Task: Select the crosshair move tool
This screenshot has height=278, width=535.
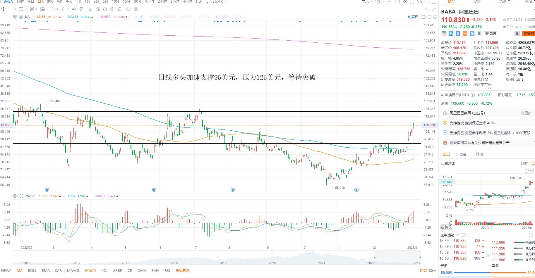Action: pyautogui.click(x=4, y=9)
